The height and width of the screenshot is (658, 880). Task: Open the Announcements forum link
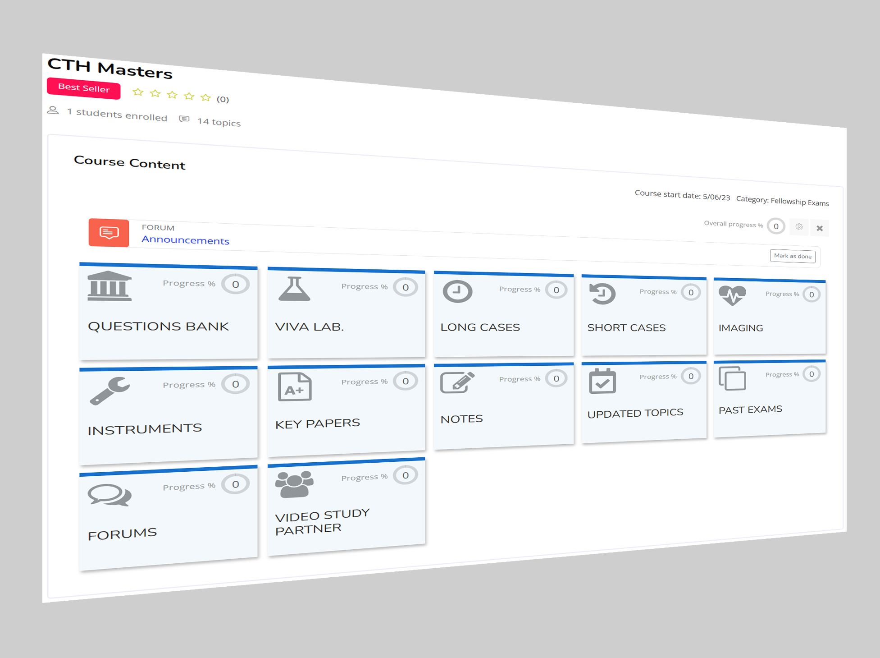point(185,240)
